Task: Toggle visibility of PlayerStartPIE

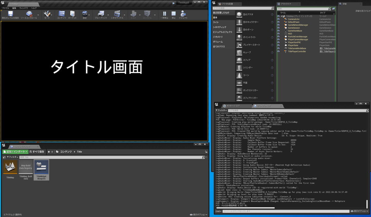Action: coord(279,43)
